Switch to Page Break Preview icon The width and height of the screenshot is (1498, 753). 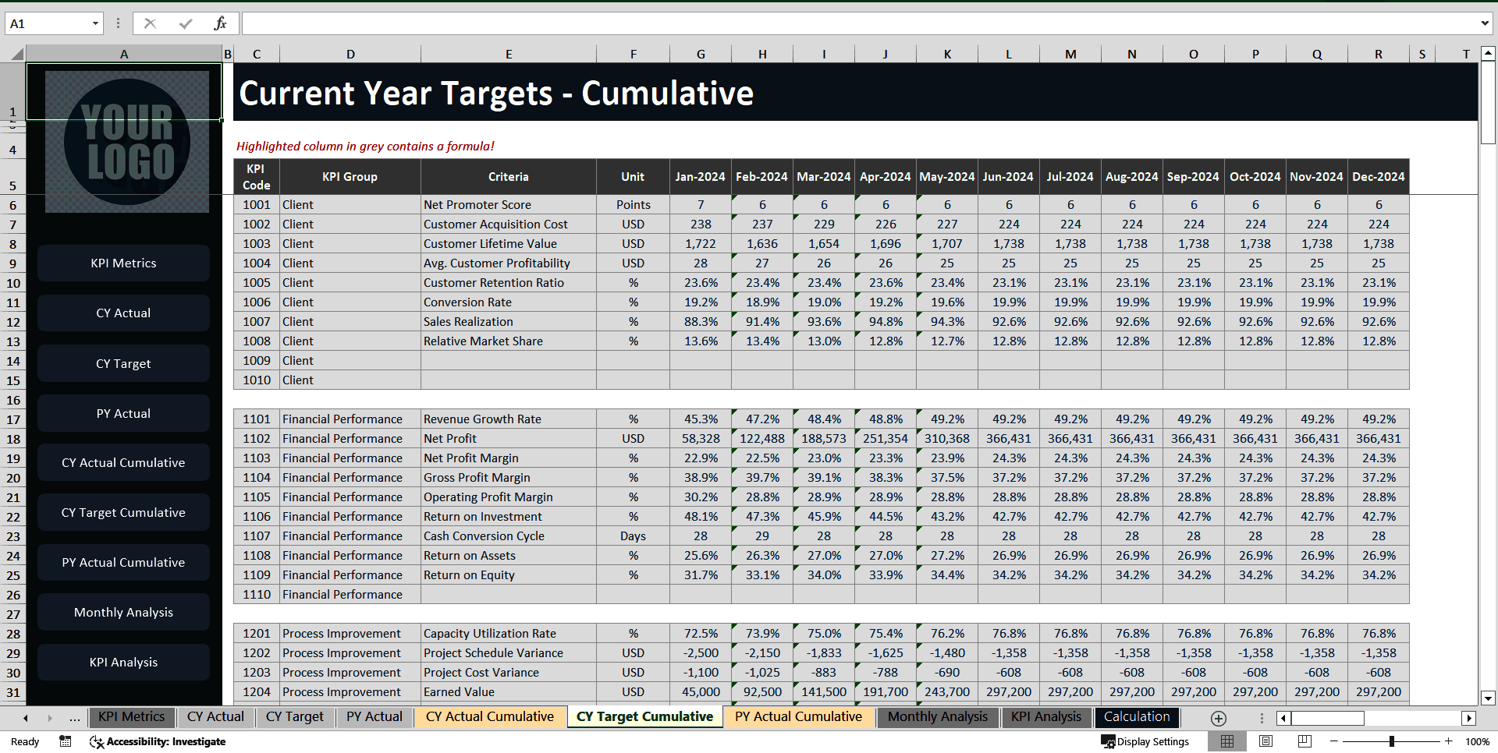(x=1304, y=741)
